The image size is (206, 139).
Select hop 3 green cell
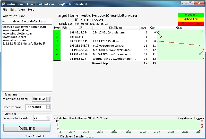click(x=57, y=41)
